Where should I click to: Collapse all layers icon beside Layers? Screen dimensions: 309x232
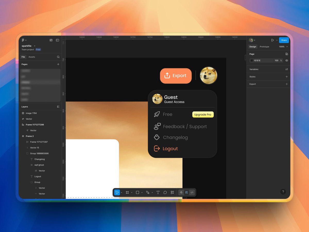58,107
